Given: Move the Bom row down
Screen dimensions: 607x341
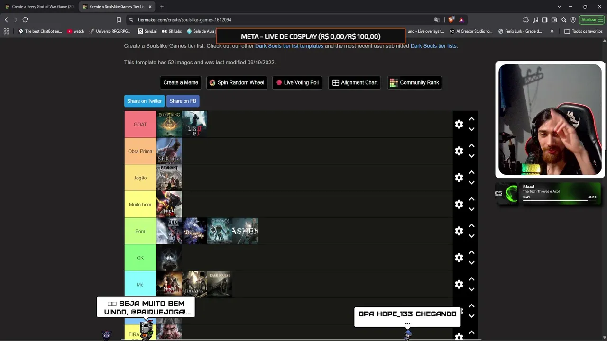Looking at the screenshot, I should (x=471, y=236).
